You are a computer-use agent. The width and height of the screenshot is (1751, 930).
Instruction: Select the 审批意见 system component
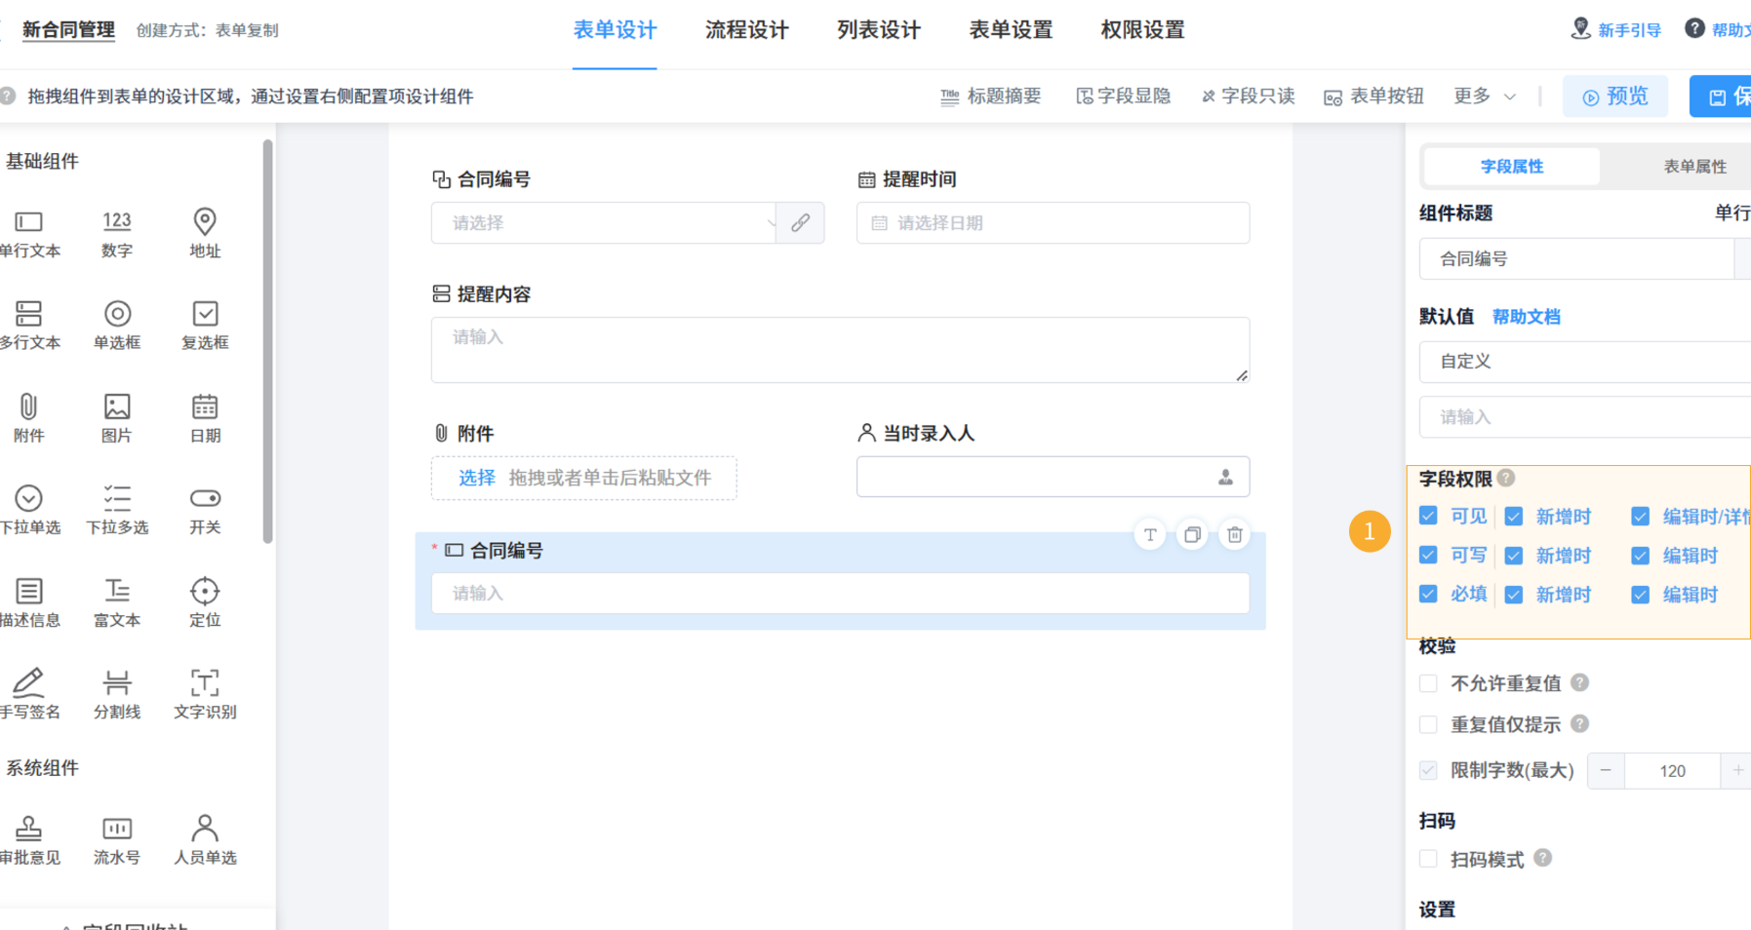pos(29,840)
